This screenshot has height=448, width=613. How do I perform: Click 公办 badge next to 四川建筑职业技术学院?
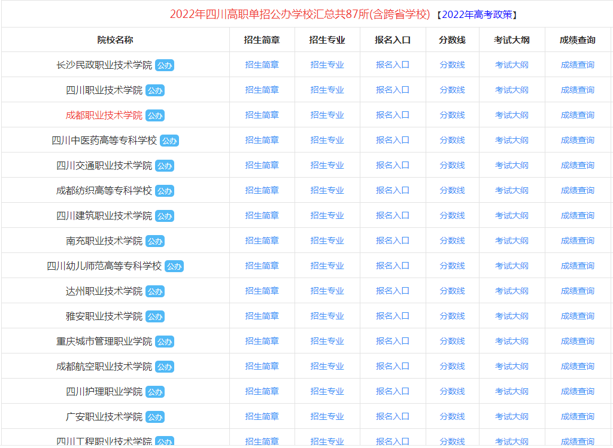click(x=165, y=216)
